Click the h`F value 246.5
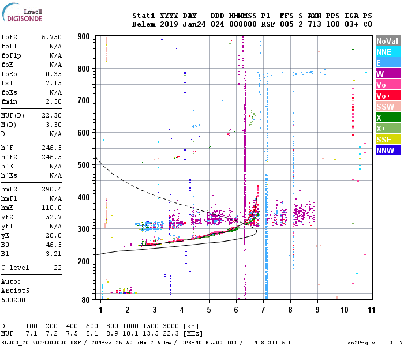The image size is (404, 346). [x=52, y=148]
